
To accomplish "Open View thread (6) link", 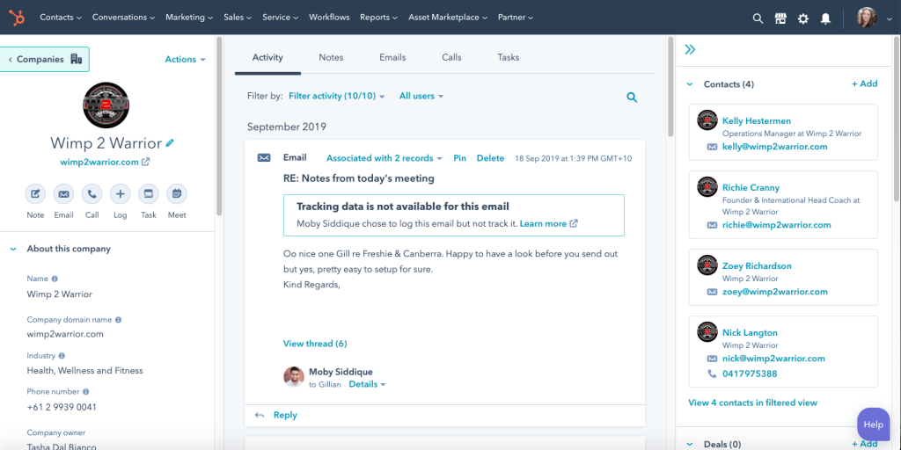I will coord(315,344).
